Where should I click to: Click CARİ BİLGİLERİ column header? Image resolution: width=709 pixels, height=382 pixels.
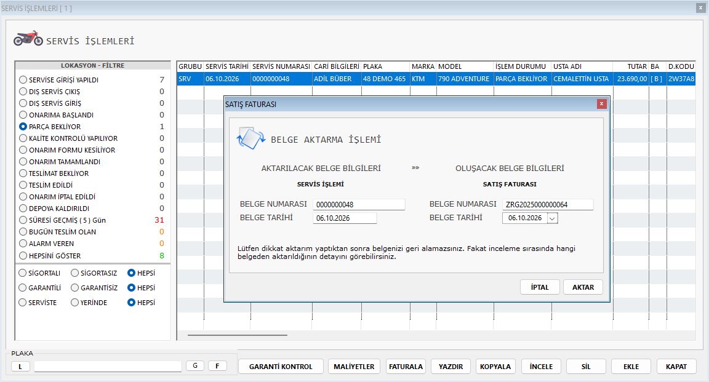(337, 66)
